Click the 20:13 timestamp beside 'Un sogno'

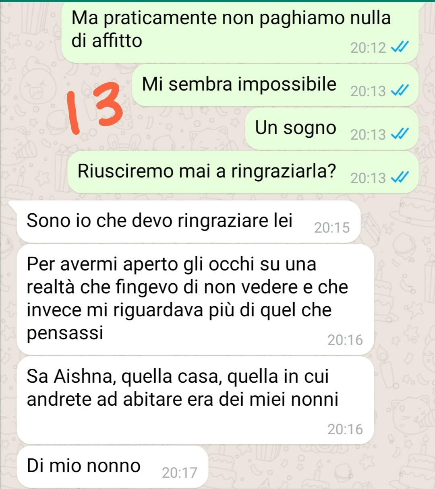coord(368,135)
